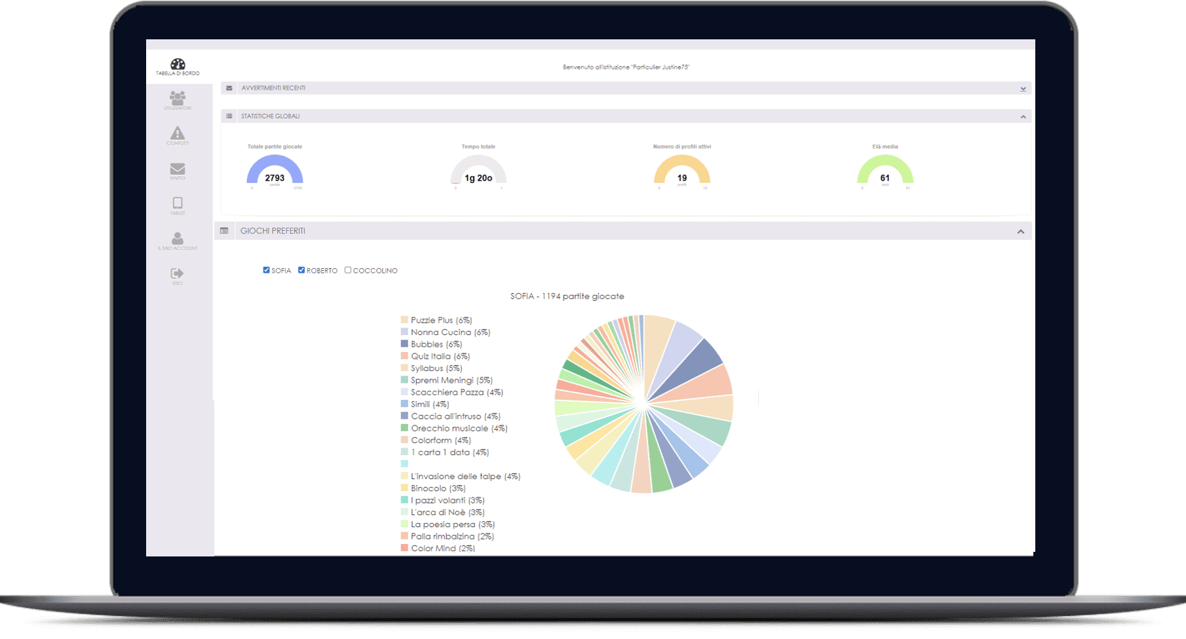The image size is (1186, 639).
Task: Expand the Avvertimenti Recenti panel chevron
Action: 1023,88
